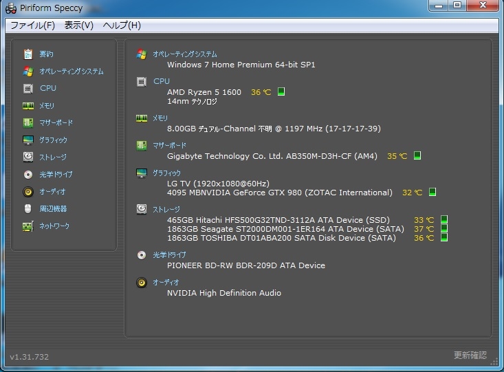Open the グラフィック heading link in summary

(166, 173)
